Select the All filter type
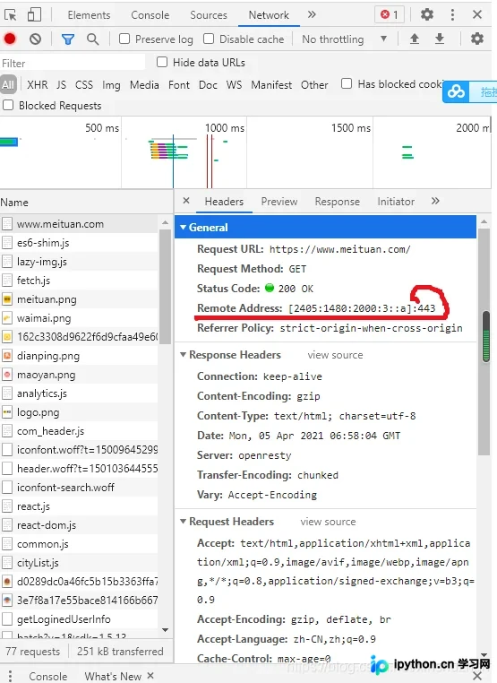The image size is (497, 683). pos(8,84)
